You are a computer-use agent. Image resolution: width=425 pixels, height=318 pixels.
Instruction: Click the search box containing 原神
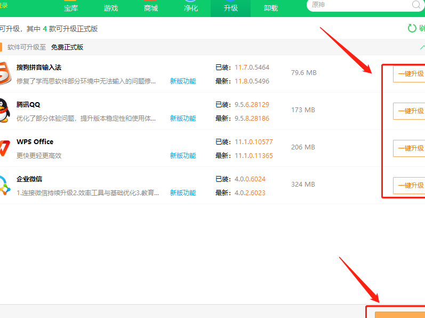[366, 5]
